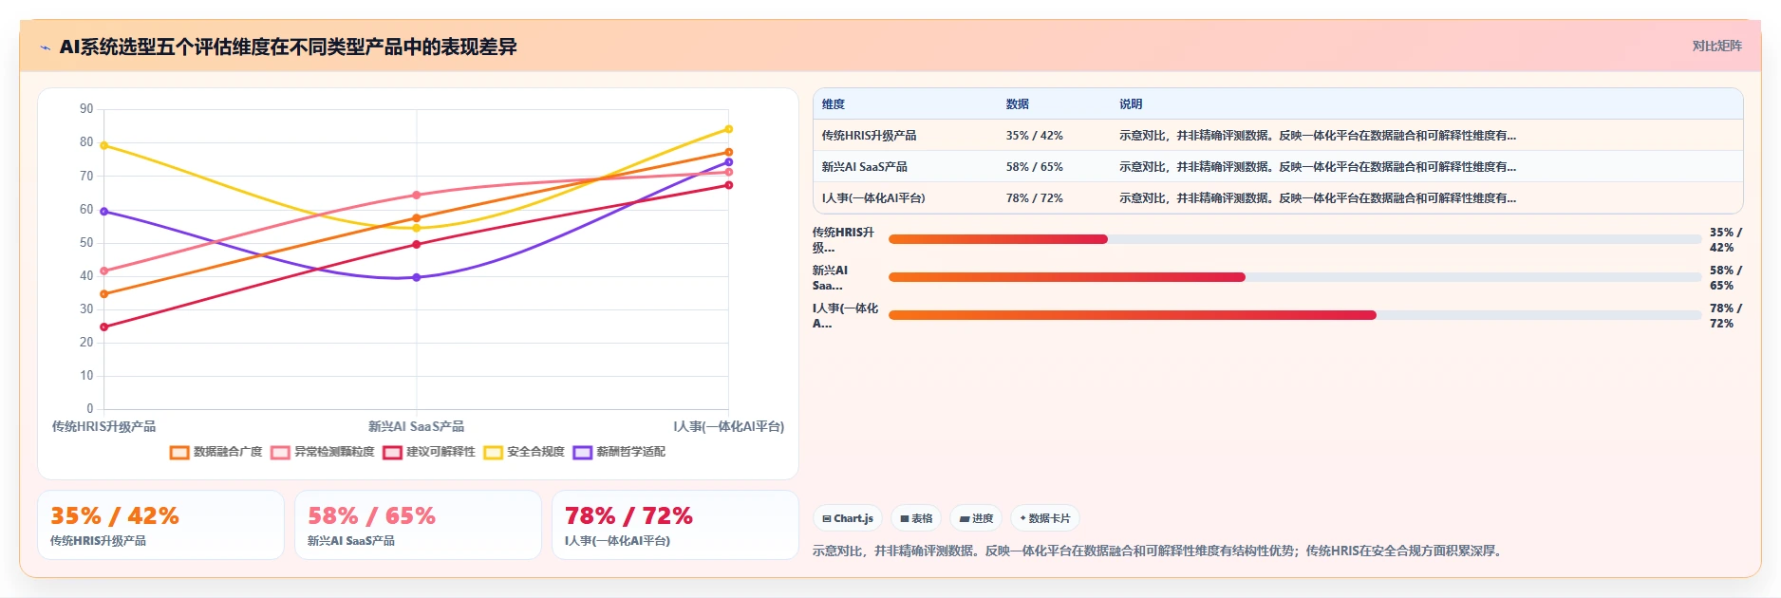This screenshot has width=1781, height=598.
Task: Click the 维度 column header
Action: pyautogui.click(x=834, y=104)
